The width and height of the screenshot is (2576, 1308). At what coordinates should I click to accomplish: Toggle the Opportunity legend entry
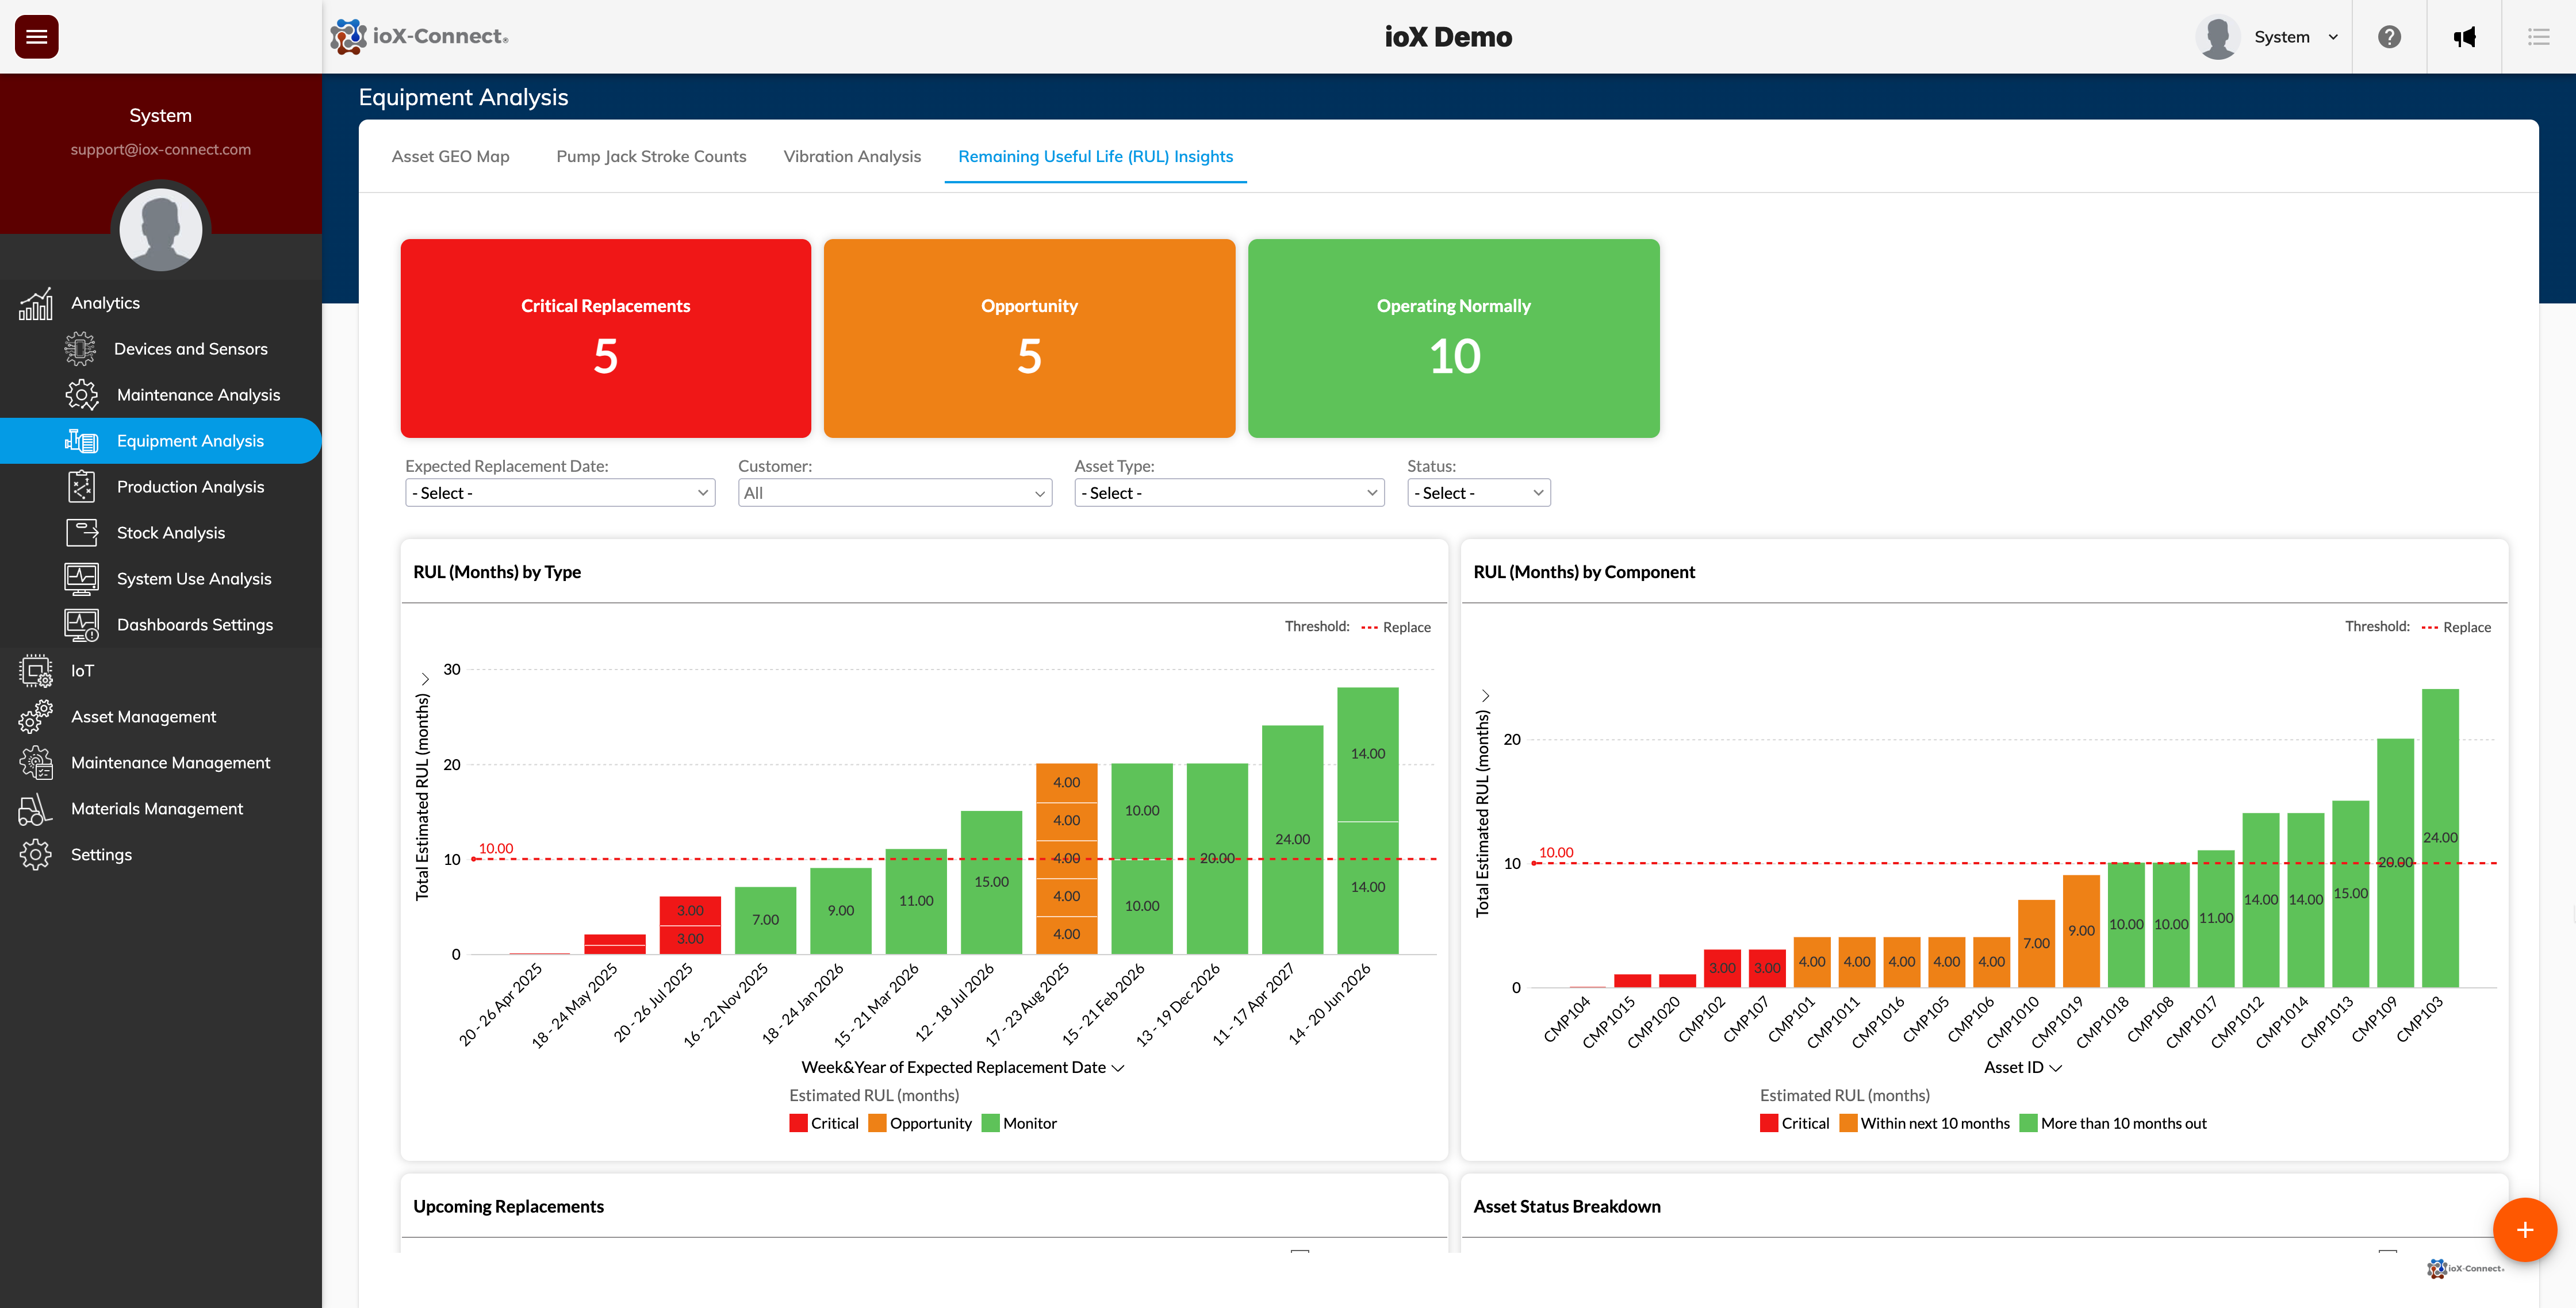coord(921,1122)
